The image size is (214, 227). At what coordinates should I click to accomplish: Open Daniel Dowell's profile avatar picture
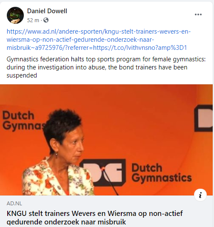click(15, 15)
